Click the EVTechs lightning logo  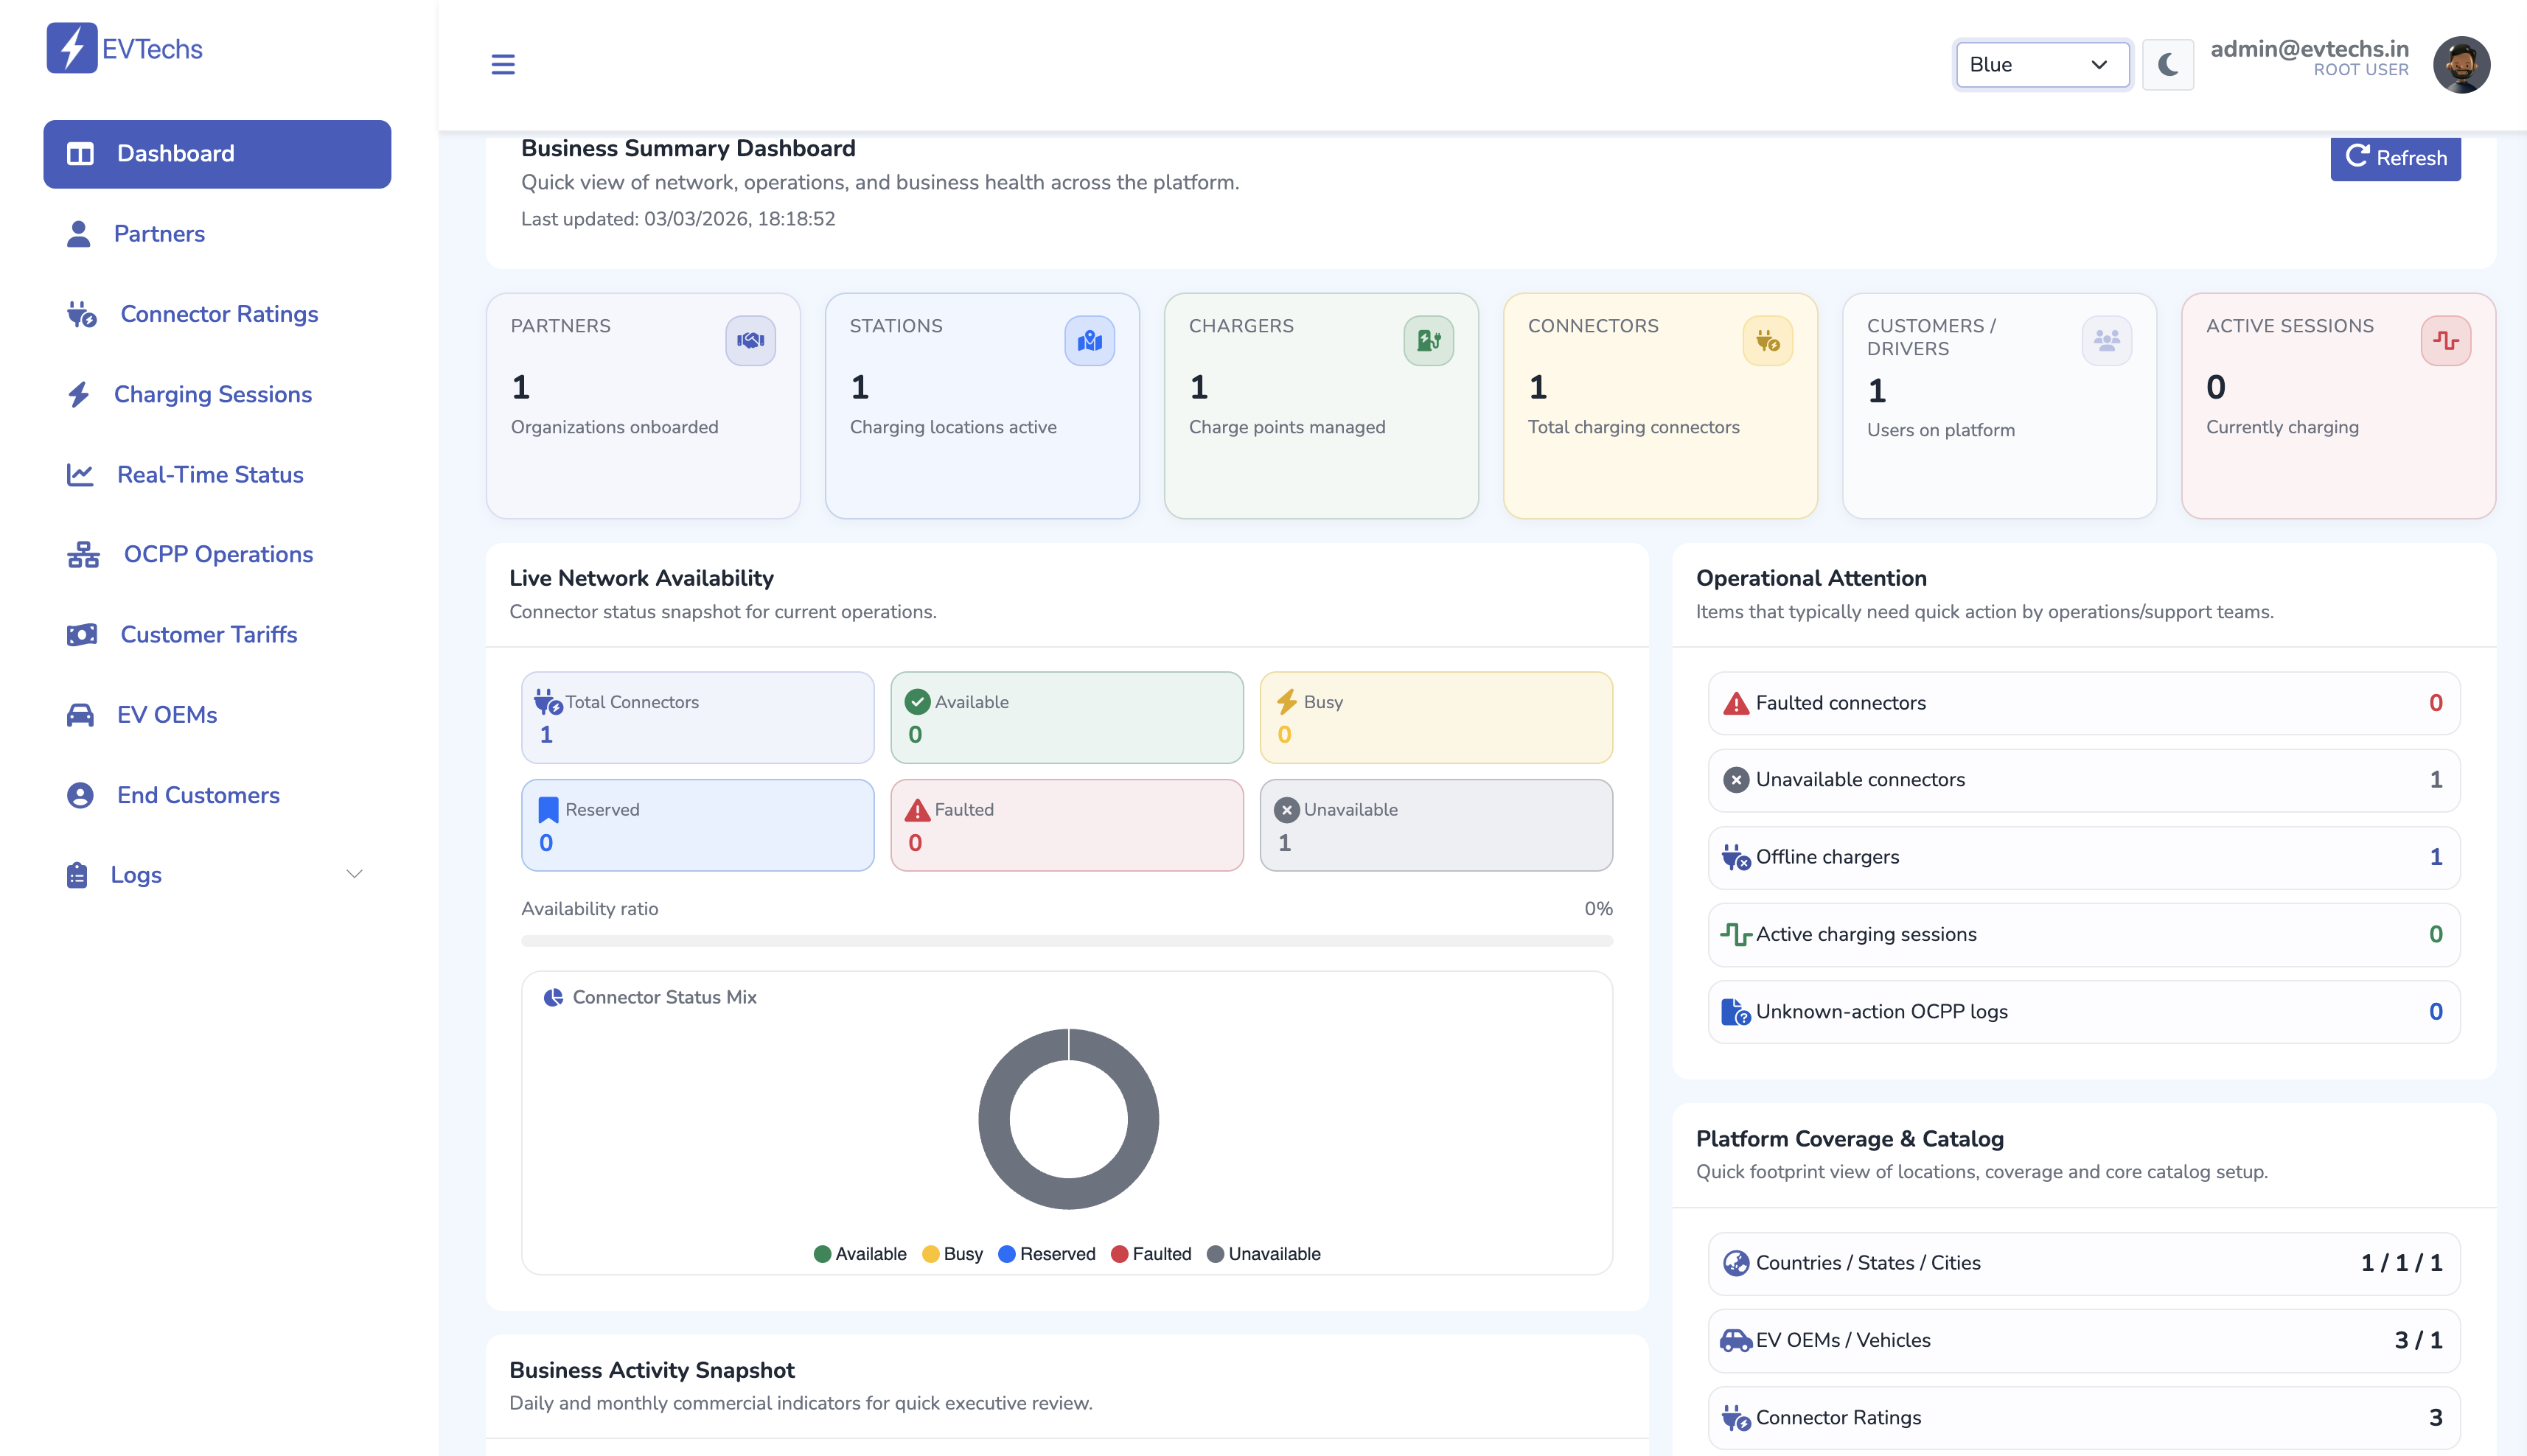[x=72, y=48]
